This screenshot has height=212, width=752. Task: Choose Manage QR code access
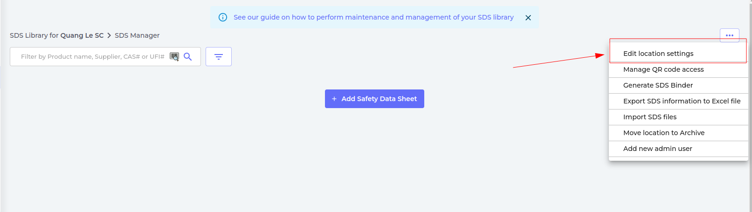(x=663, y=69)
